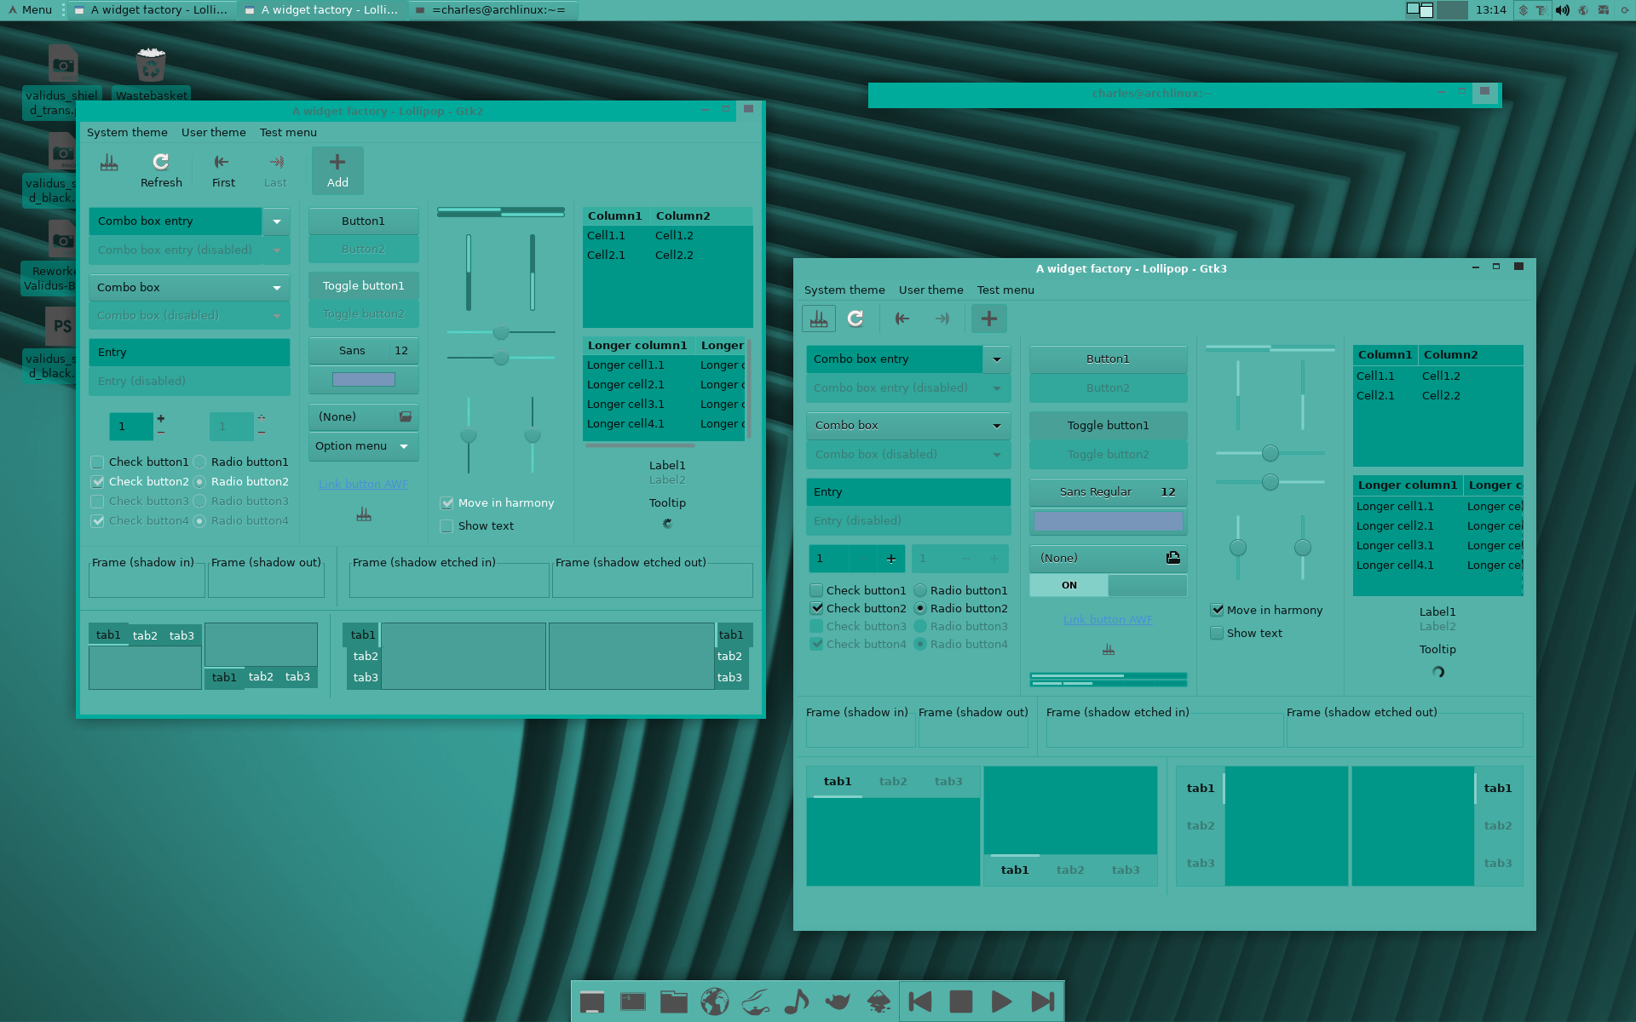Click refresh icon in Gtk3 toolbar
The image size is (1636, 1022).
[x=855, y=319]
